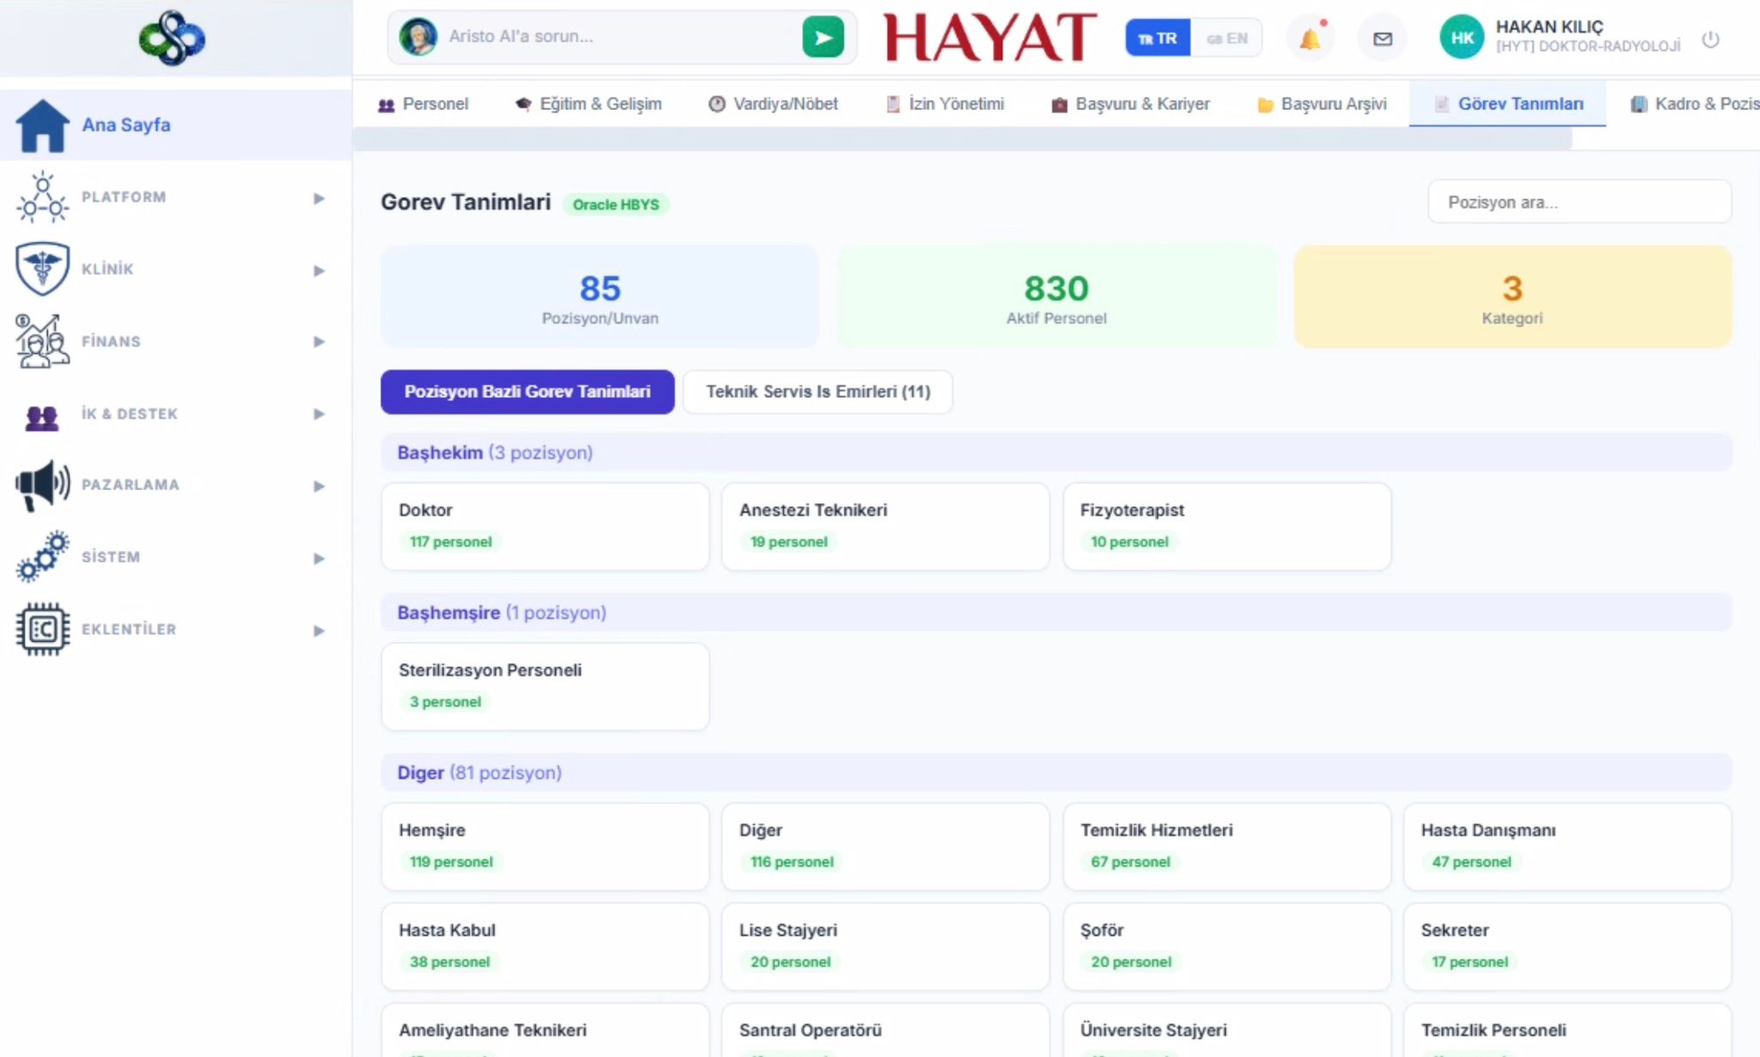The width and height of the screenshot is (1760, 1057).
Task: Click the green Aristo AI send arrow
Action: (x=822, y=37)
